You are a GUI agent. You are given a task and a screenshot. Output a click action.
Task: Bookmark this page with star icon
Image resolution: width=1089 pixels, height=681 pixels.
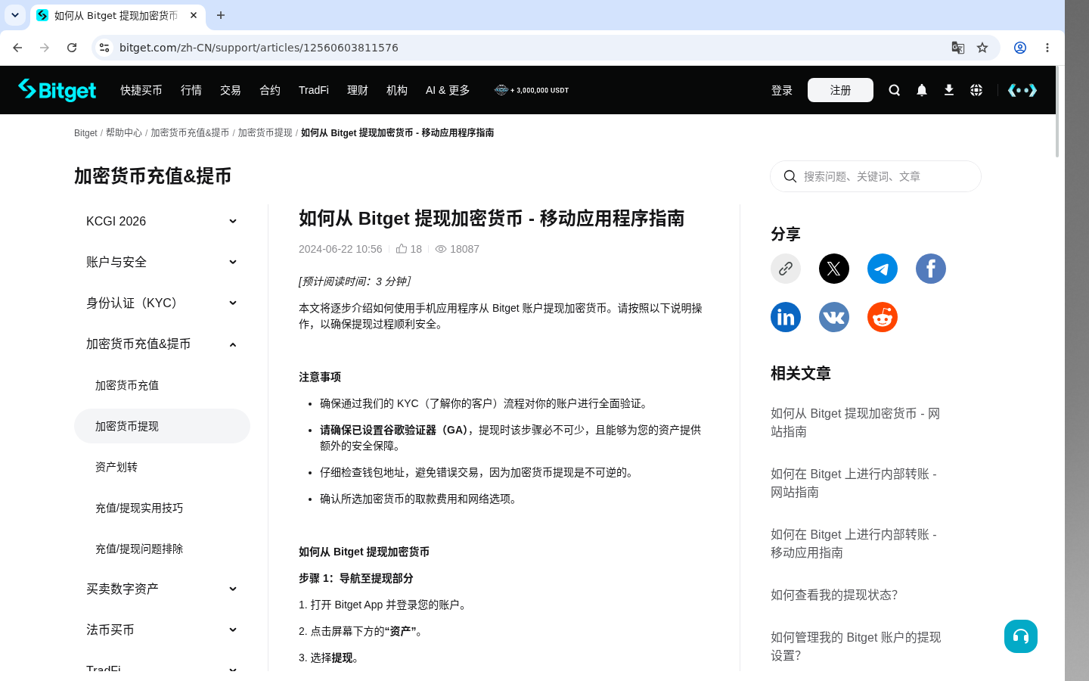(x=982, y=48)
